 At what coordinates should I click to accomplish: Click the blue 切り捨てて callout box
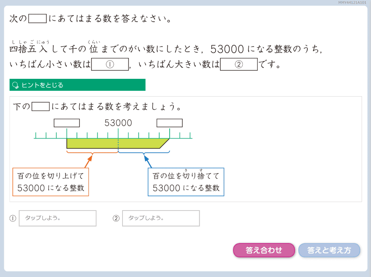(x=186, y=182)
